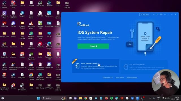Open the Sideloadly desktop shortcut
The height and width of the screenshot is (101, 181).
[49, 4]
